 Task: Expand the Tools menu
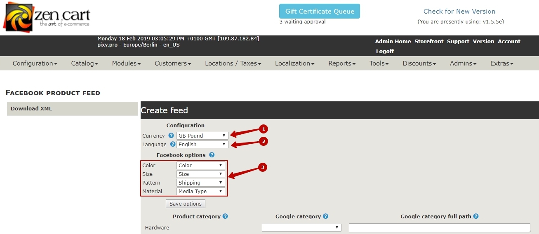point(379,63)
